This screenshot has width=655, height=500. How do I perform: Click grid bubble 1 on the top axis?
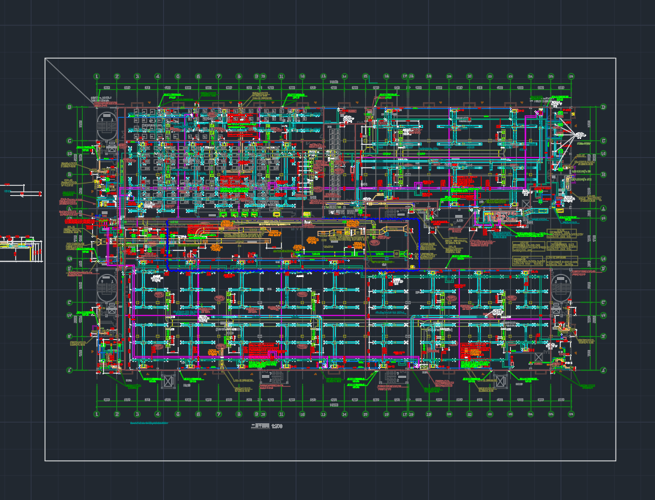tap(97, 76)
